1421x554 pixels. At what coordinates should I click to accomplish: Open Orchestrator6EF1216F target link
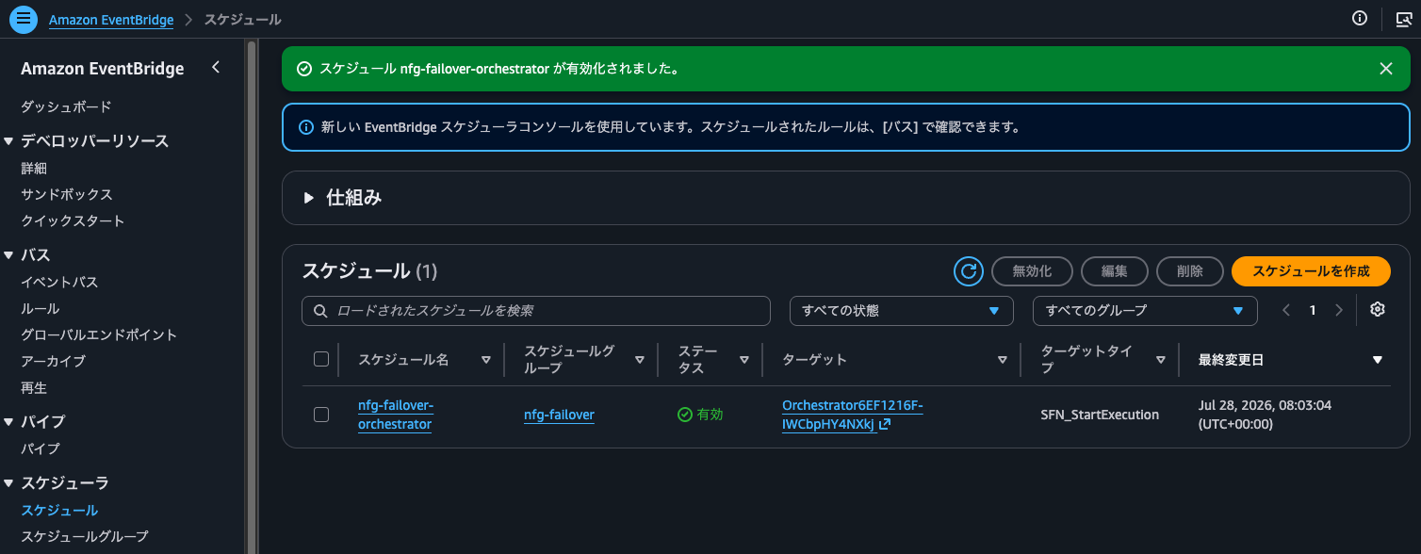tap(852, 415)
